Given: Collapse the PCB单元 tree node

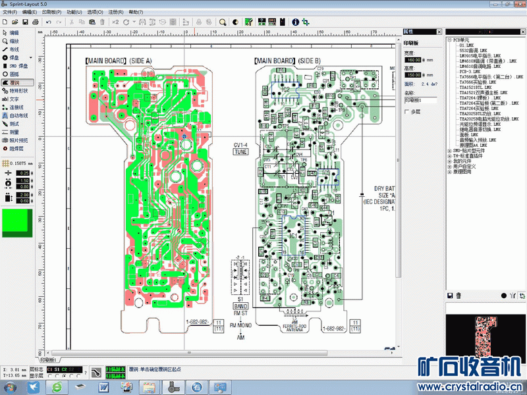Looking at the screenshot, I should click(x=449, y=39).
